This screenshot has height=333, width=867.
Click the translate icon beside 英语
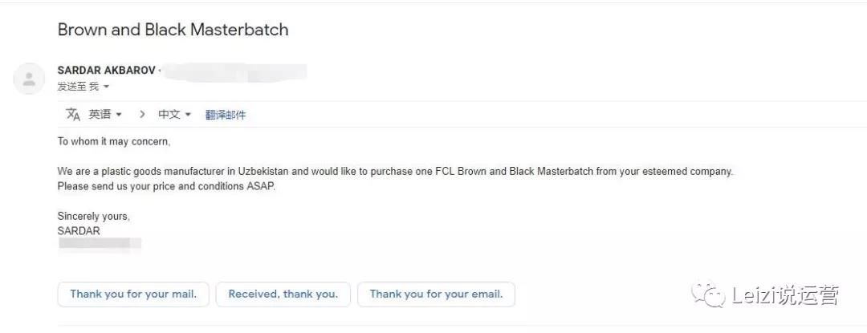point(73,114)
